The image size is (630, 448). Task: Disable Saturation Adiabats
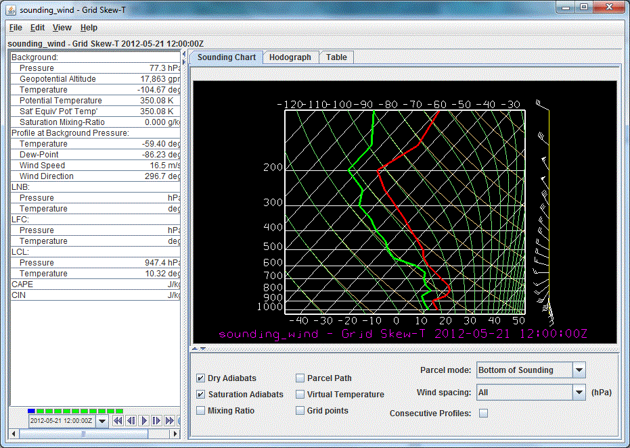(200, 394)
